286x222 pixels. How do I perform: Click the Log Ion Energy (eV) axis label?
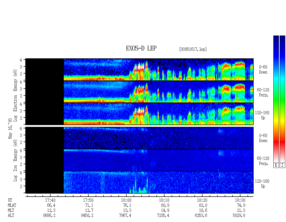point(15,161)
